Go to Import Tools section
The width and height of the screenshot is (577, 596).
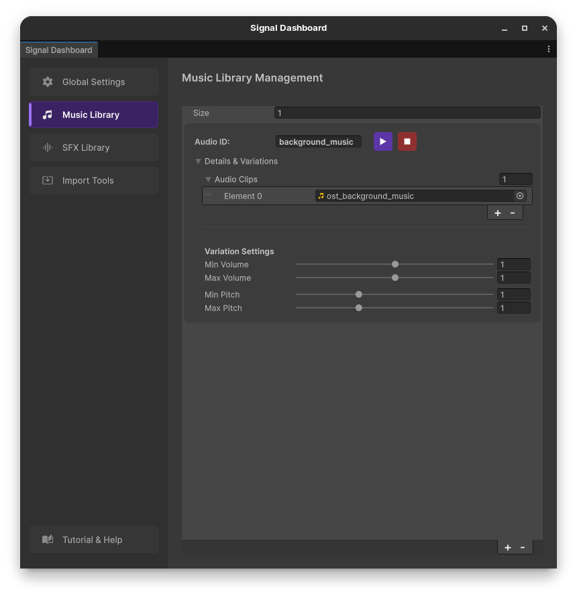point(93,180)
